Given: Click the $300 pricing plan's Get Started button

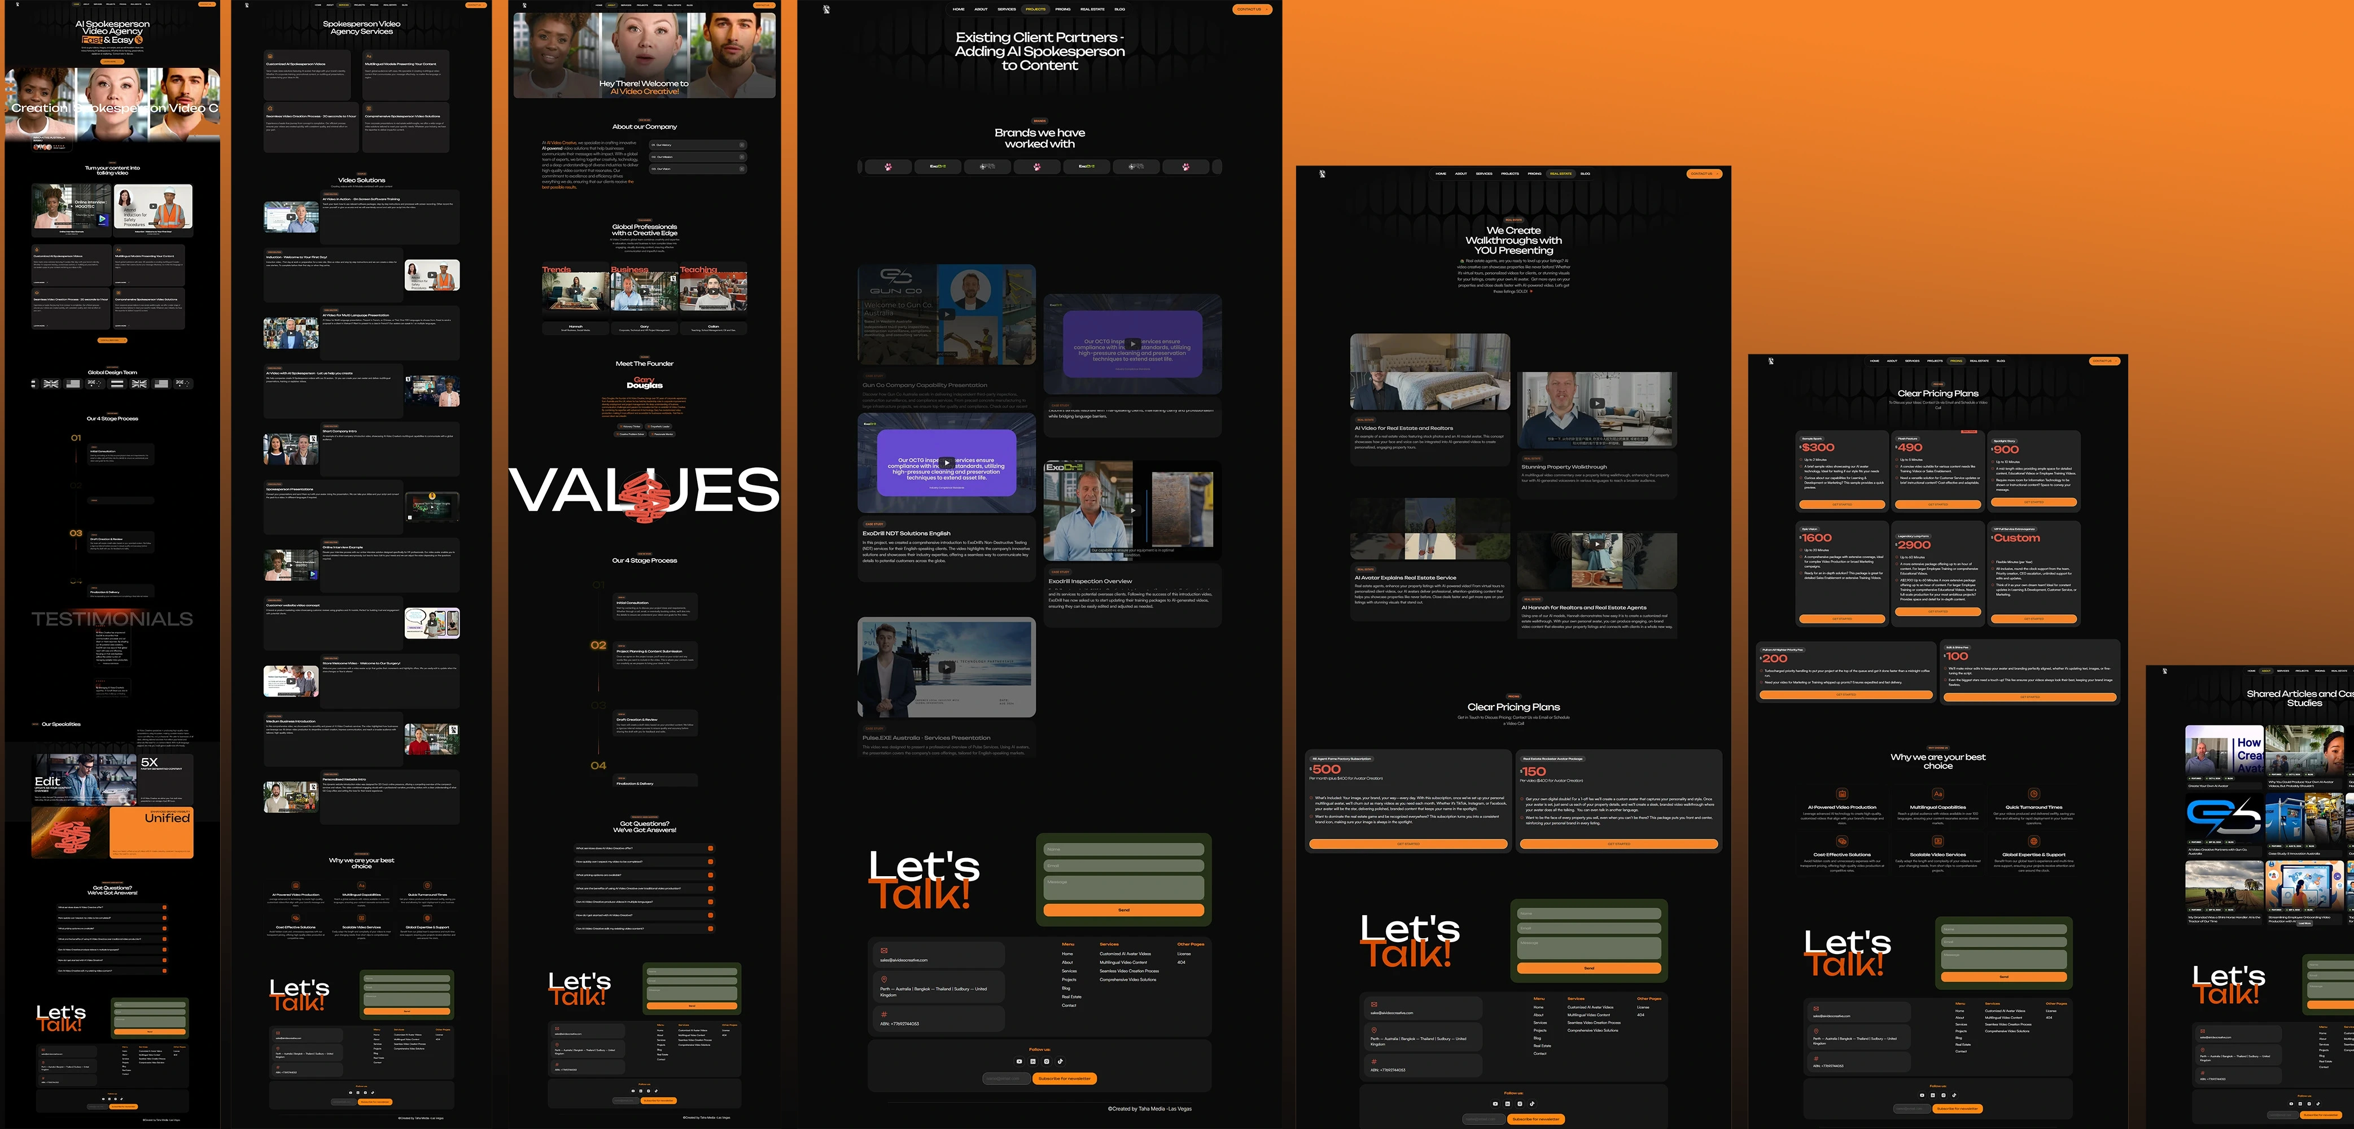Looking at the screenshot, I should click(1841, 504).
